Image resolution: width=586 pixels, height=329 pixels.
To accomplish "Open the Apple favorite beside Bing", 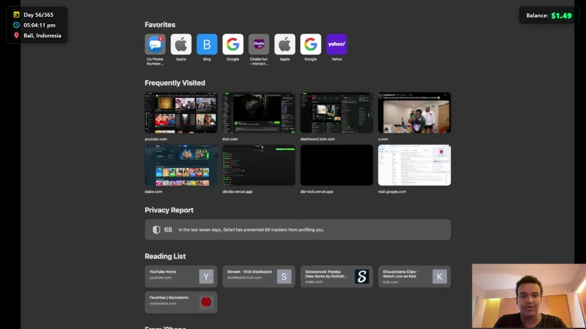I will pos(181,44).
